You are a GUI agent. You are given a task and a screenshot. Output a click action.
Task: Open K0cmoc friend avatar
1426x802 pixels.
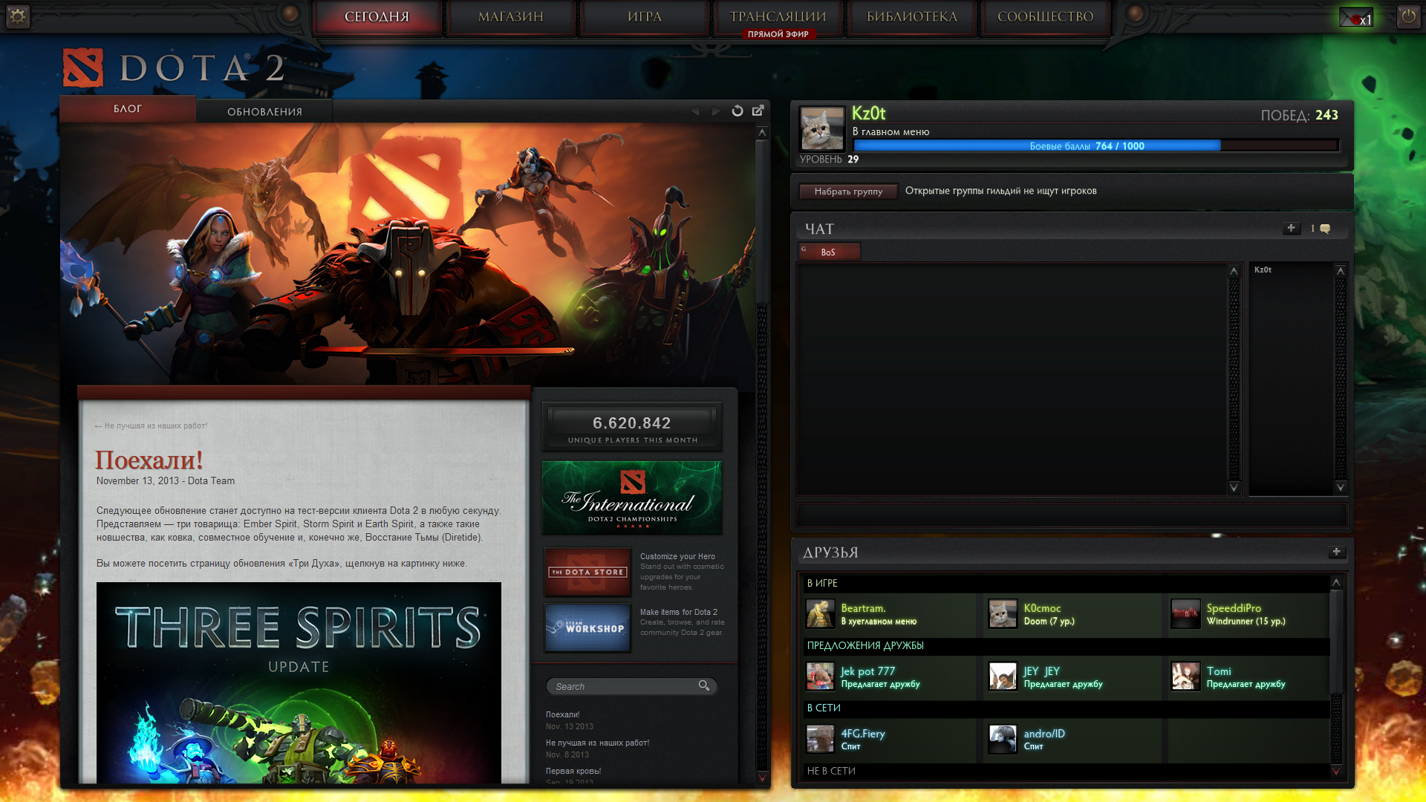coord(1003,614)
